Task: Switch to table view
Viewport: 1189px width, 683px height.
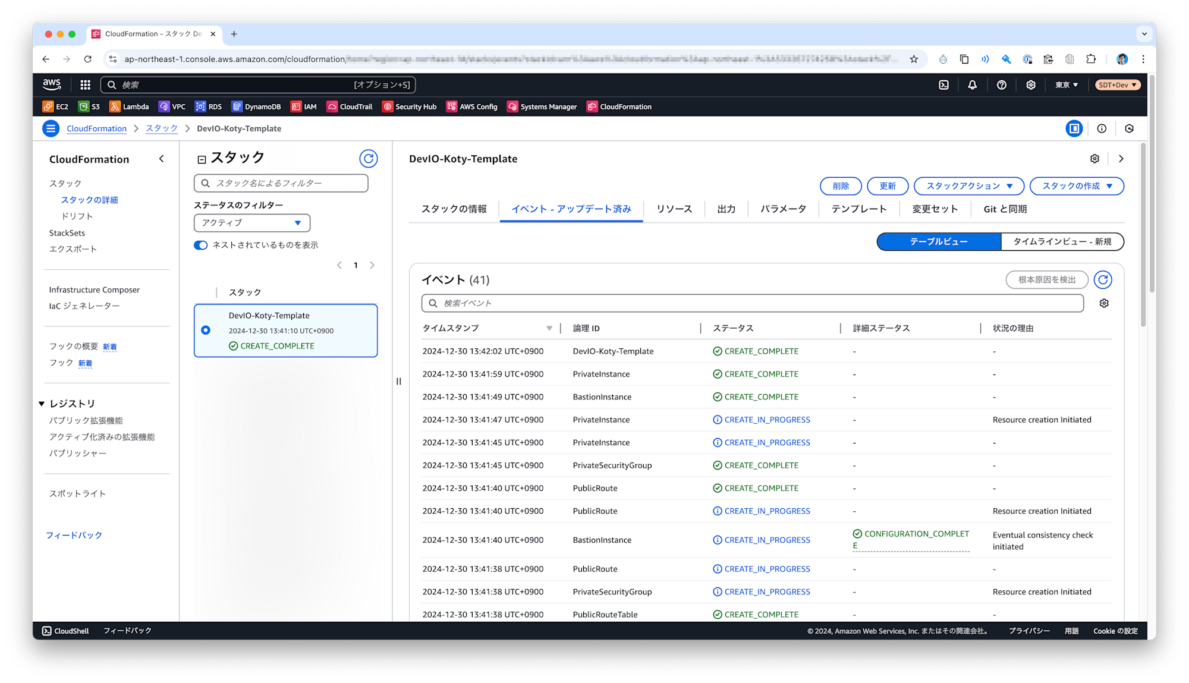Action: (x=939, y=242)
